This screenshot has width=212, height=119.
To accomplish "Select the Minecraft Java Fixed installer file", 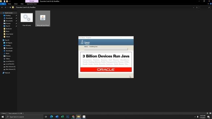I will (43, 19).
